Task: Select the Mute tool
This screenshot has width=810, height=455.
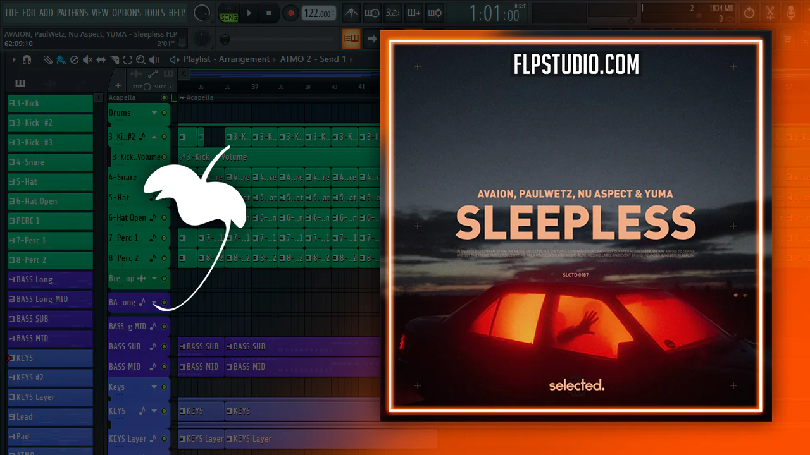Action: click(87, 59)
